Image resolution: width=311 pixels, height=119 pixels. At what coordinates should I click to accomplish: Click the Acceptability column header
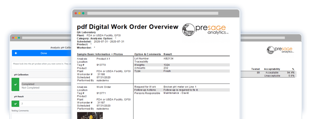click(x=272, y=69)
